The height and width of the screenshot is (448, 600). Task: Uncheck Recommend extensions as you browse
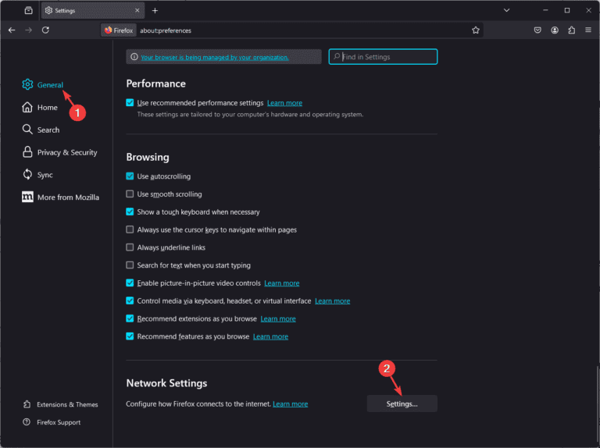click(x=130, y=318)
